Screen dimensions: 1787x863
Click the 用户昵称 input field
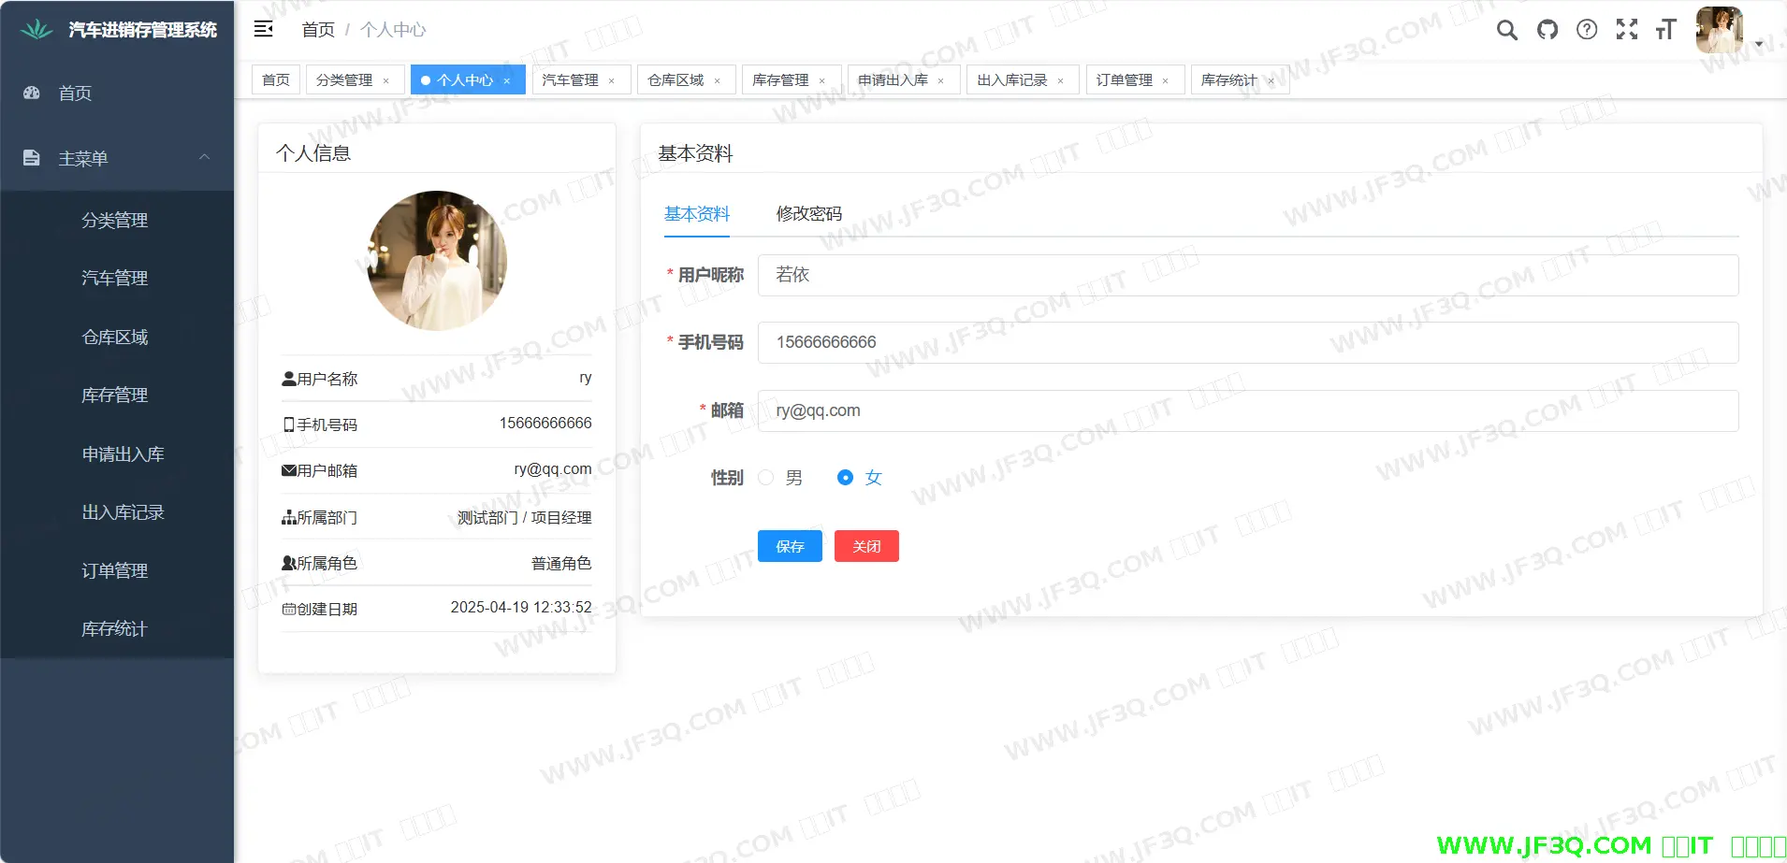coord(1247,275)
